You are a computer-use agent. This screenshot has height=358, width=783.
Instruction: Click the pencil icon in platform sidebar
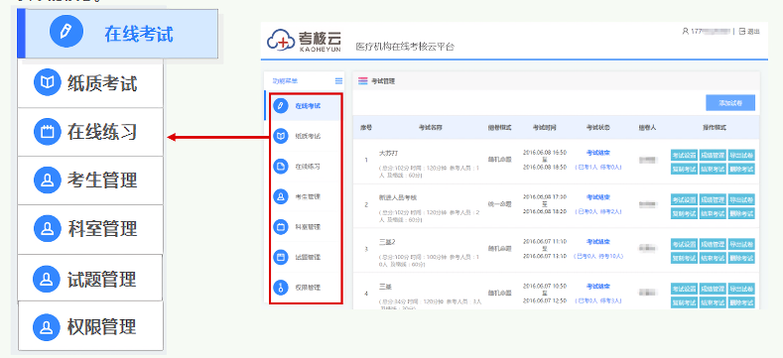tap(281, 105)
